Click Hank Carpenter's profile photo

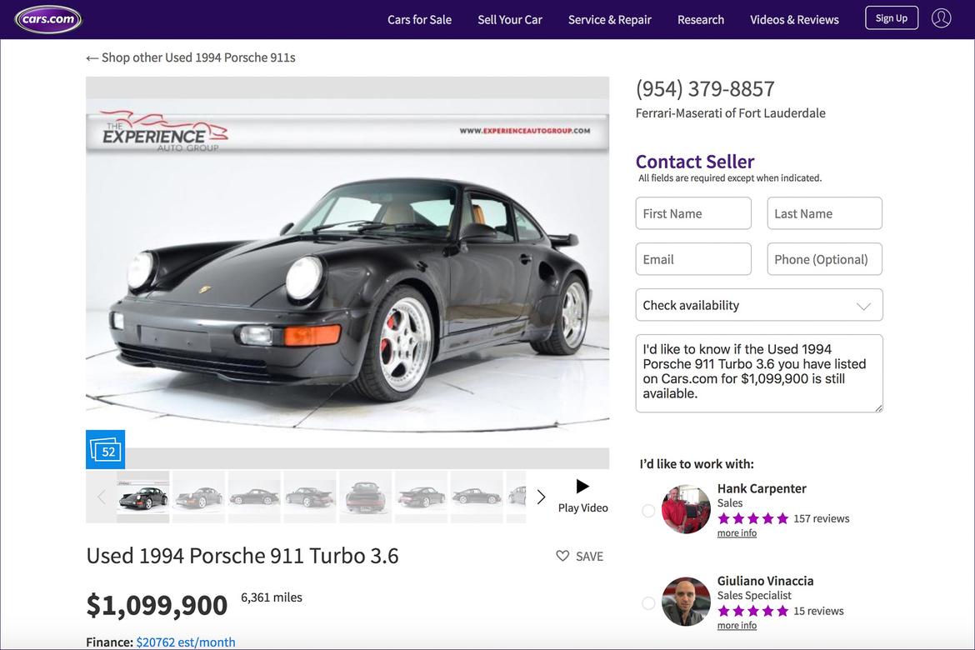[686, 510]
